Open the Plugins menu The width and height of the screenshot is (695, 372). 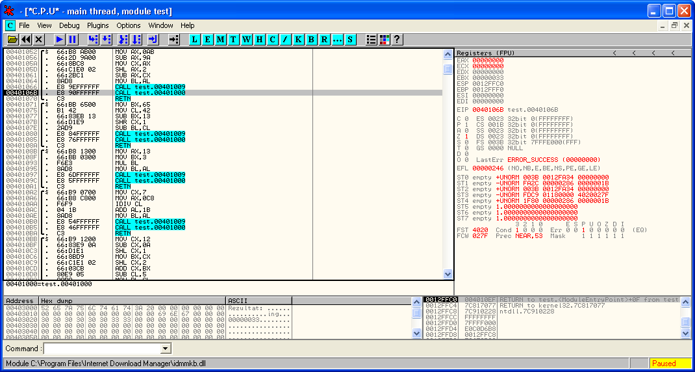(98, 26)
